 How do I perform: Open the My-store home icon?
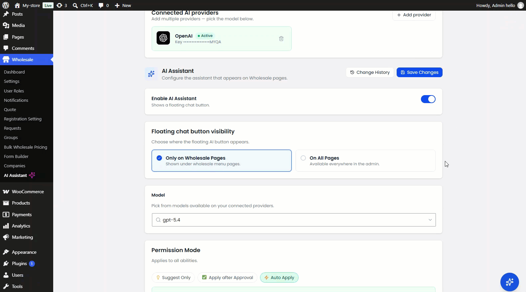(17, 5)
